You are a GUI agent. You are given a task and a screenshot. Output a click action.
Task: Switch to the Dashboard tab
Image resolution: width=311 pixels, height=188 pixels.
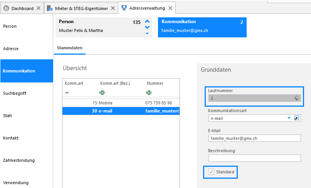tap(22, 8)
